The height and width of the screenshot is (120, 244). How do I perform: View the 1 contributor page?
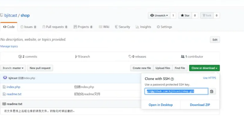coord(192,56)
